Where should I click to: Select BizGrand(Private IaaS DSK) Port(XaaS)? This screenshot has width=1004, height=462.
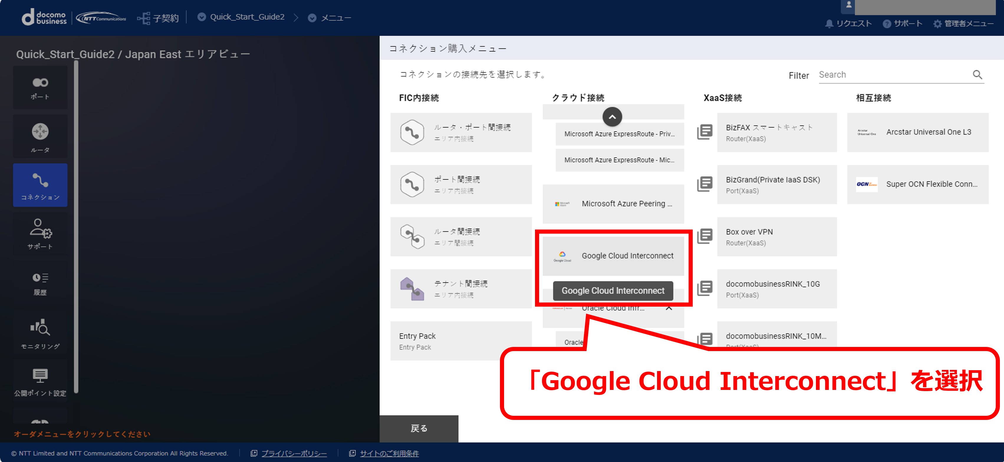tap(777, 185)
